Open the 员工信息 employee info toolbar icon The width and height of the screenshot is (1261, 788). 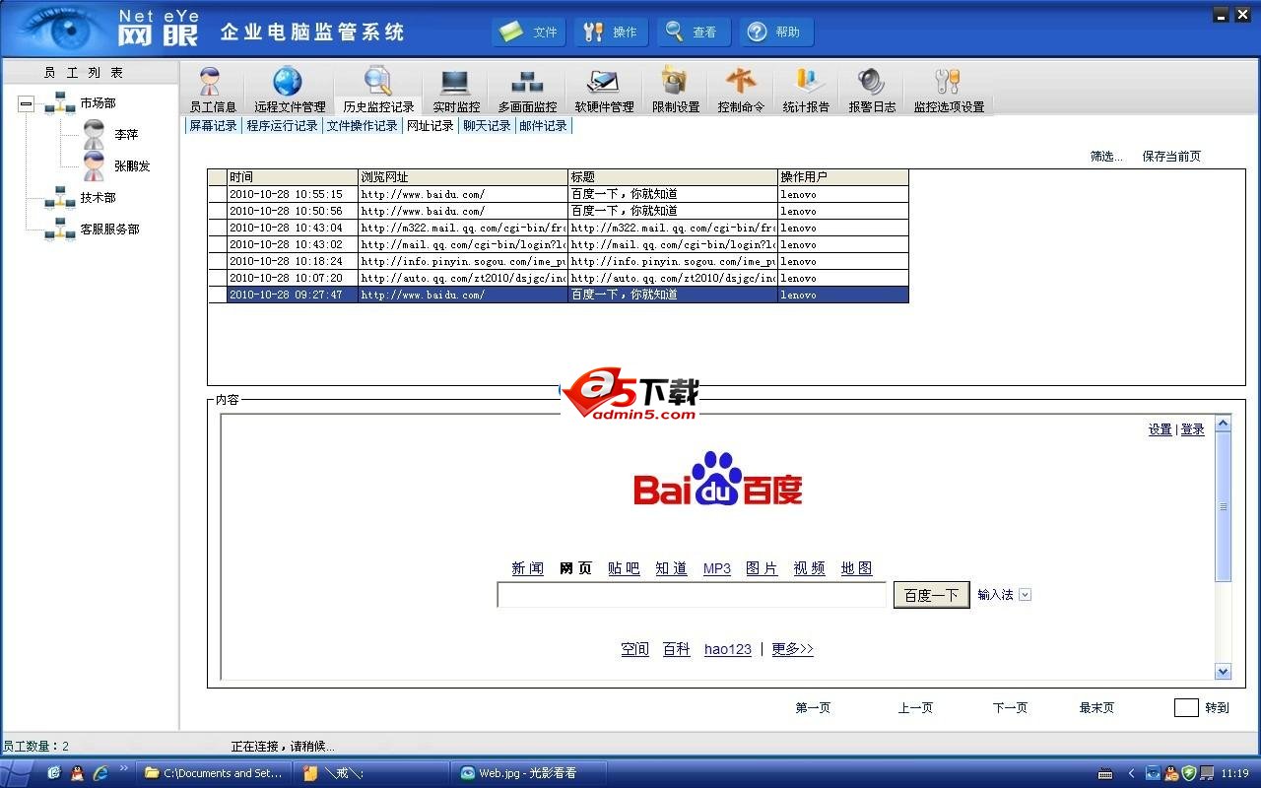212,90
